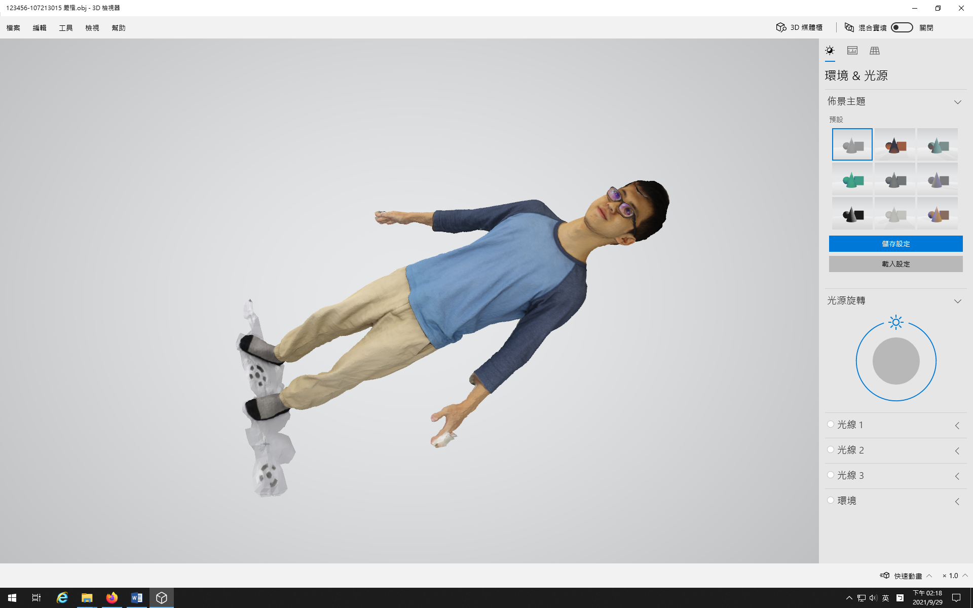Open the Environment & Lighting sun tab
Screen dimensions: 973x608
[830, 51]
